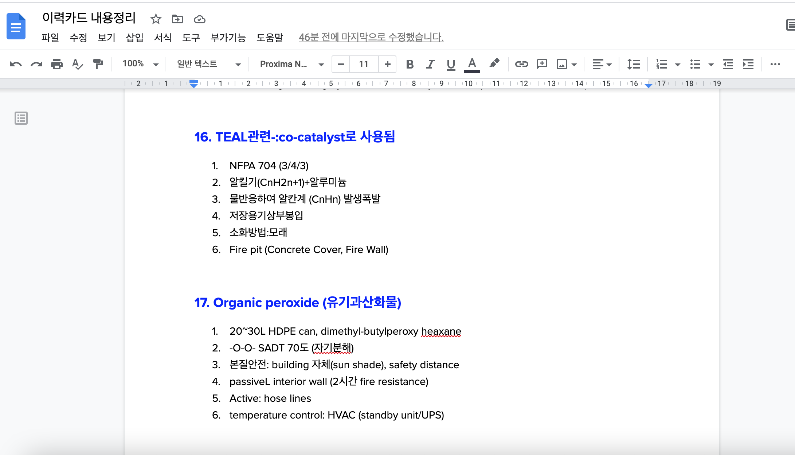
Task: Insert a link with chain icon
Action: [x=521, y=64]
